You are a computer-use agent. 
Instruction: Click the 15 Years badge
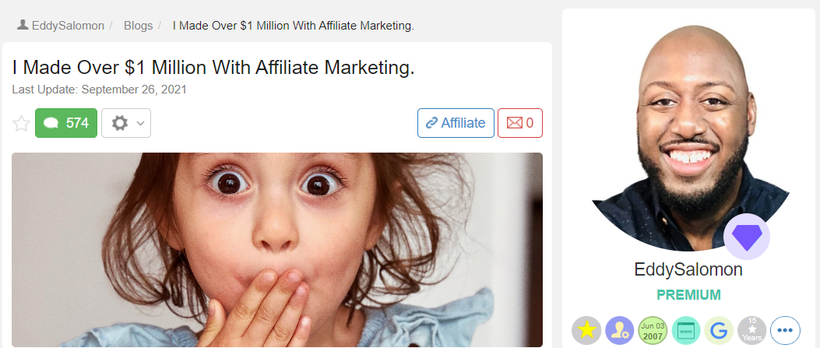tap(752, 330)
